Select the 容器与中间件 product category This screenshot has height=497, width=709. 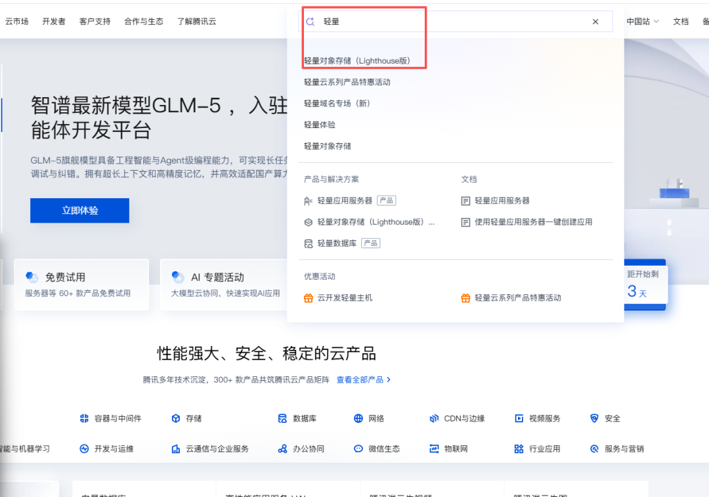111,418
